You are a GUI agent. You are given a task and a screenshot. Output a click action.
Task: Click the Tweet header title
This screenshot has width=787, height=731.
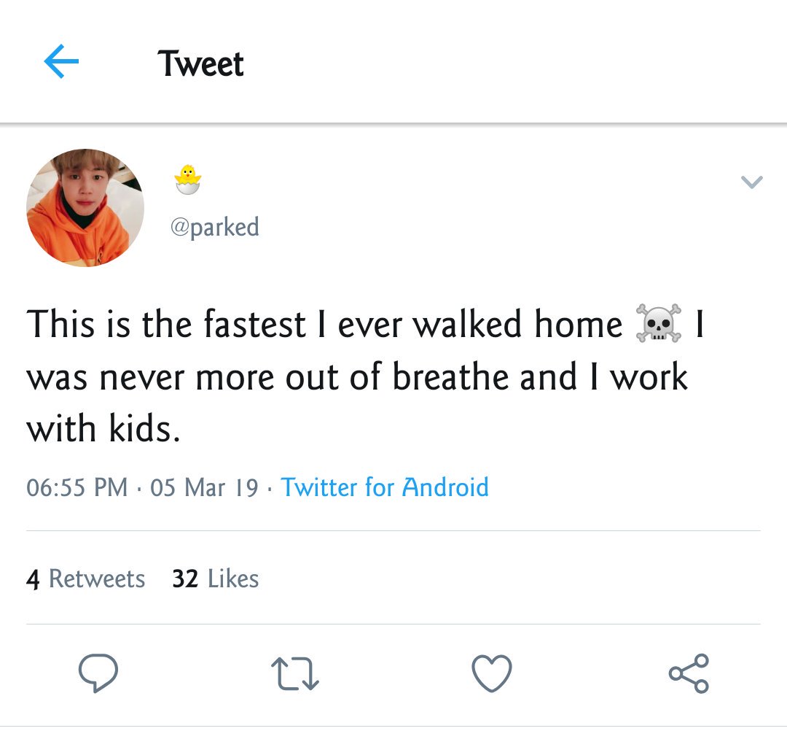pos(201,63)
